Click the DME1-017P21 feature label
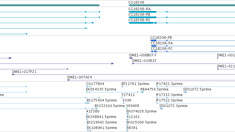The image size is (235, 132). click(24, 72)
